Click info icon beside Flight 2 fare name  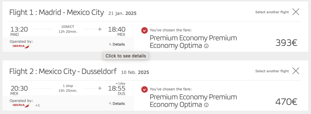(206, 105)
